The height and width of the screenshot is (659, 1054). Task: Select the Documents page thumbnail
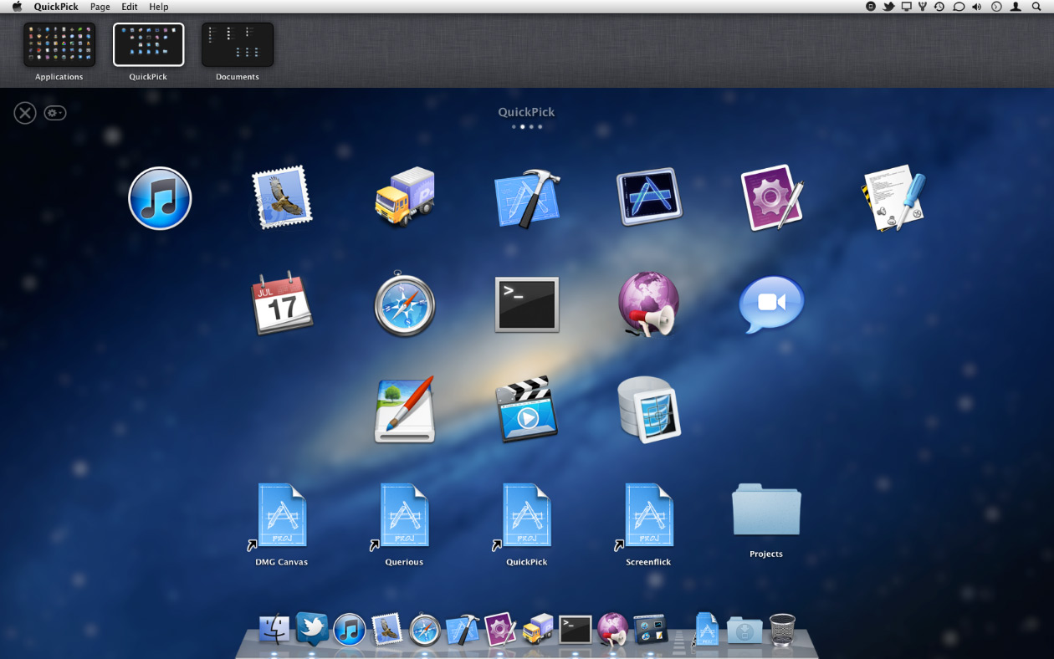point(238,45)
